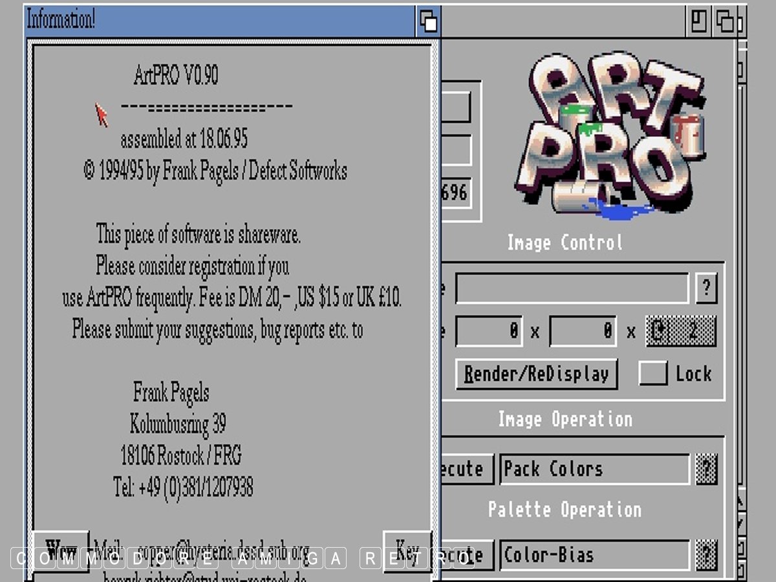
Task: Toggle the Lock checkbox
Action: (x=653, y=374)
